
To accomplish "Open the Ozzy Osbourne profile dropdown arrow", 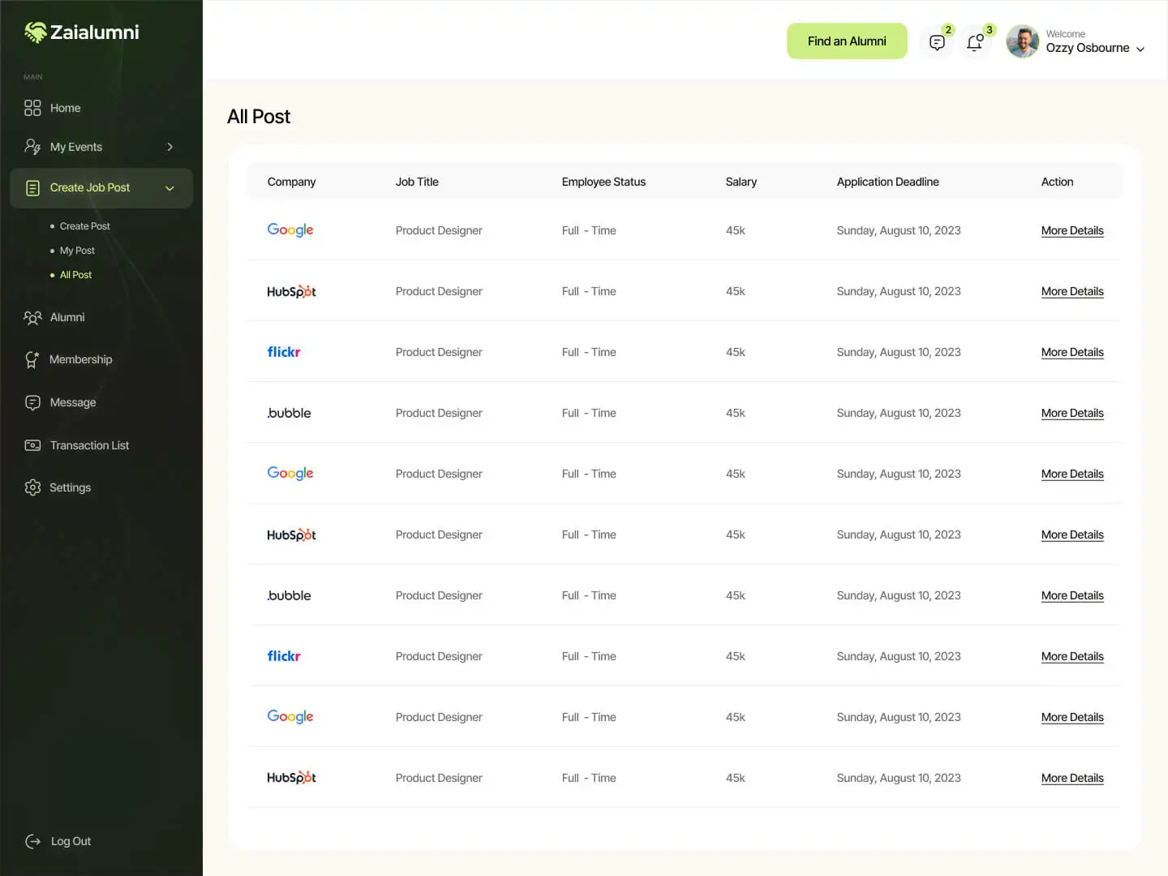I will (x=1140, y=49).
